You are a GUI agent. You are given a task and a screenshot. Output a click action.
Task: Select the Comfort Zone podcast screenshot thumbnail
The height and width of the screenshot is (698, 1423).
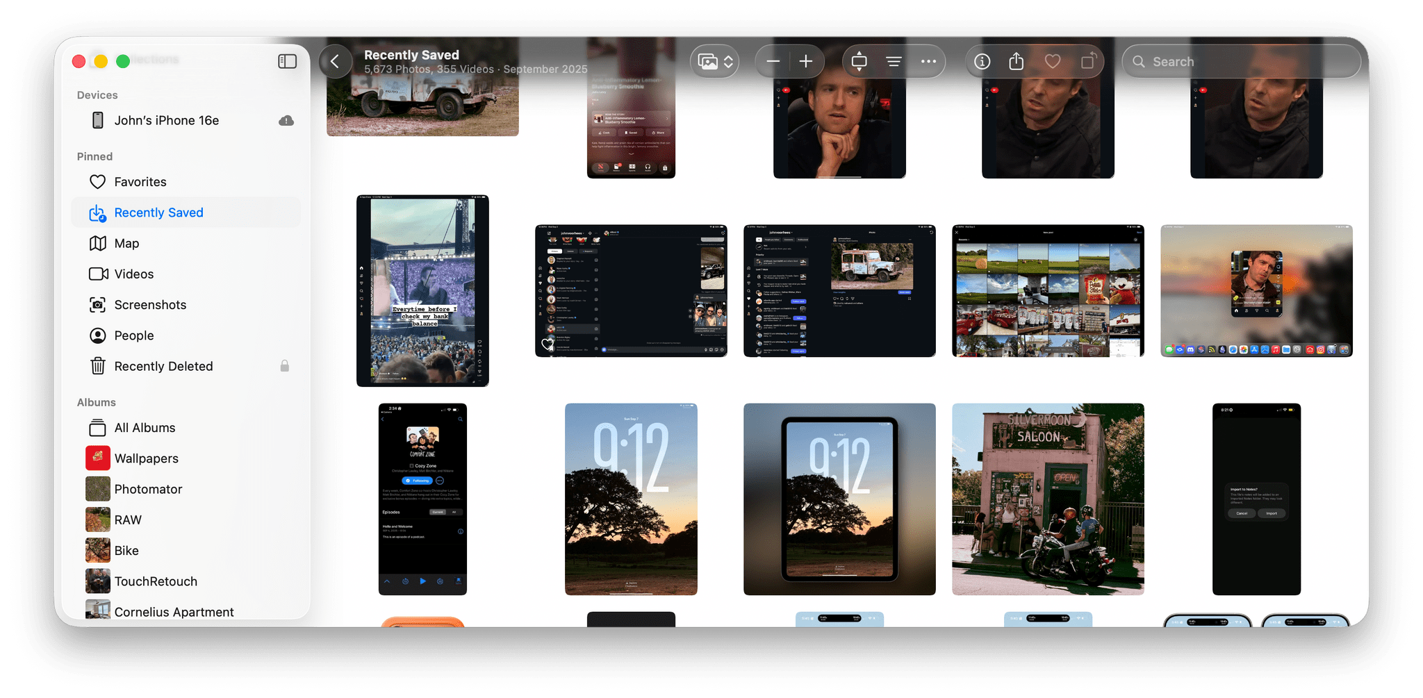422,499
